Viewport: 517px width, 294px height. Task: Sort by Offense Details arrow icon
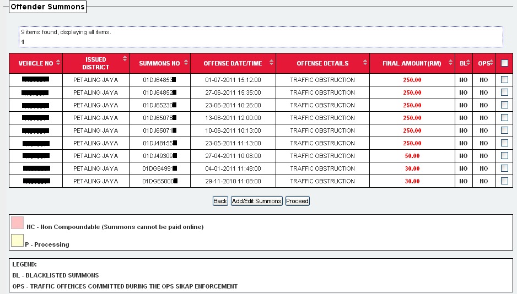click(x=365, y=62)
